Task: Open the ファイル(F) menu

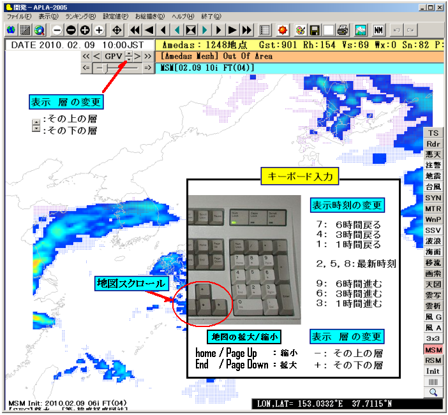Action: [x=19, y=17]
